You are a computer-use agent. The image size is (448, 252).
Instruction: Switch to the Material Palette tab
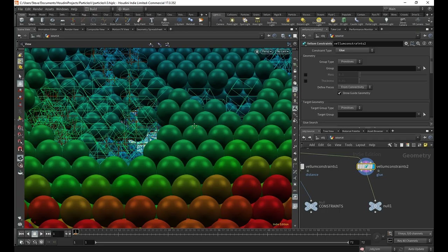tap(351, 131)
